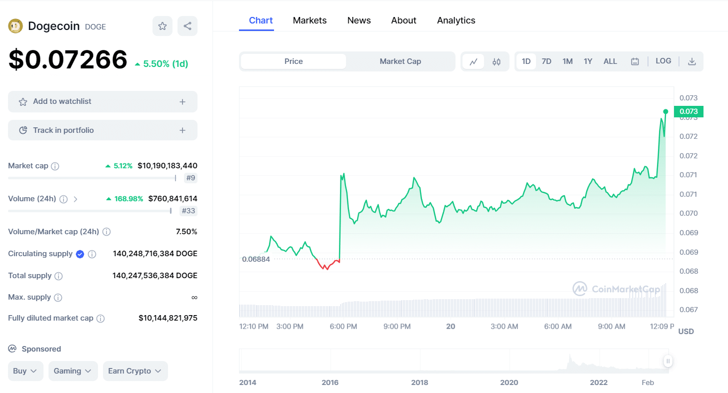Click the Dogecoin logo icon
The height and width of the screenshot is (393, 728).
[15, 26]
